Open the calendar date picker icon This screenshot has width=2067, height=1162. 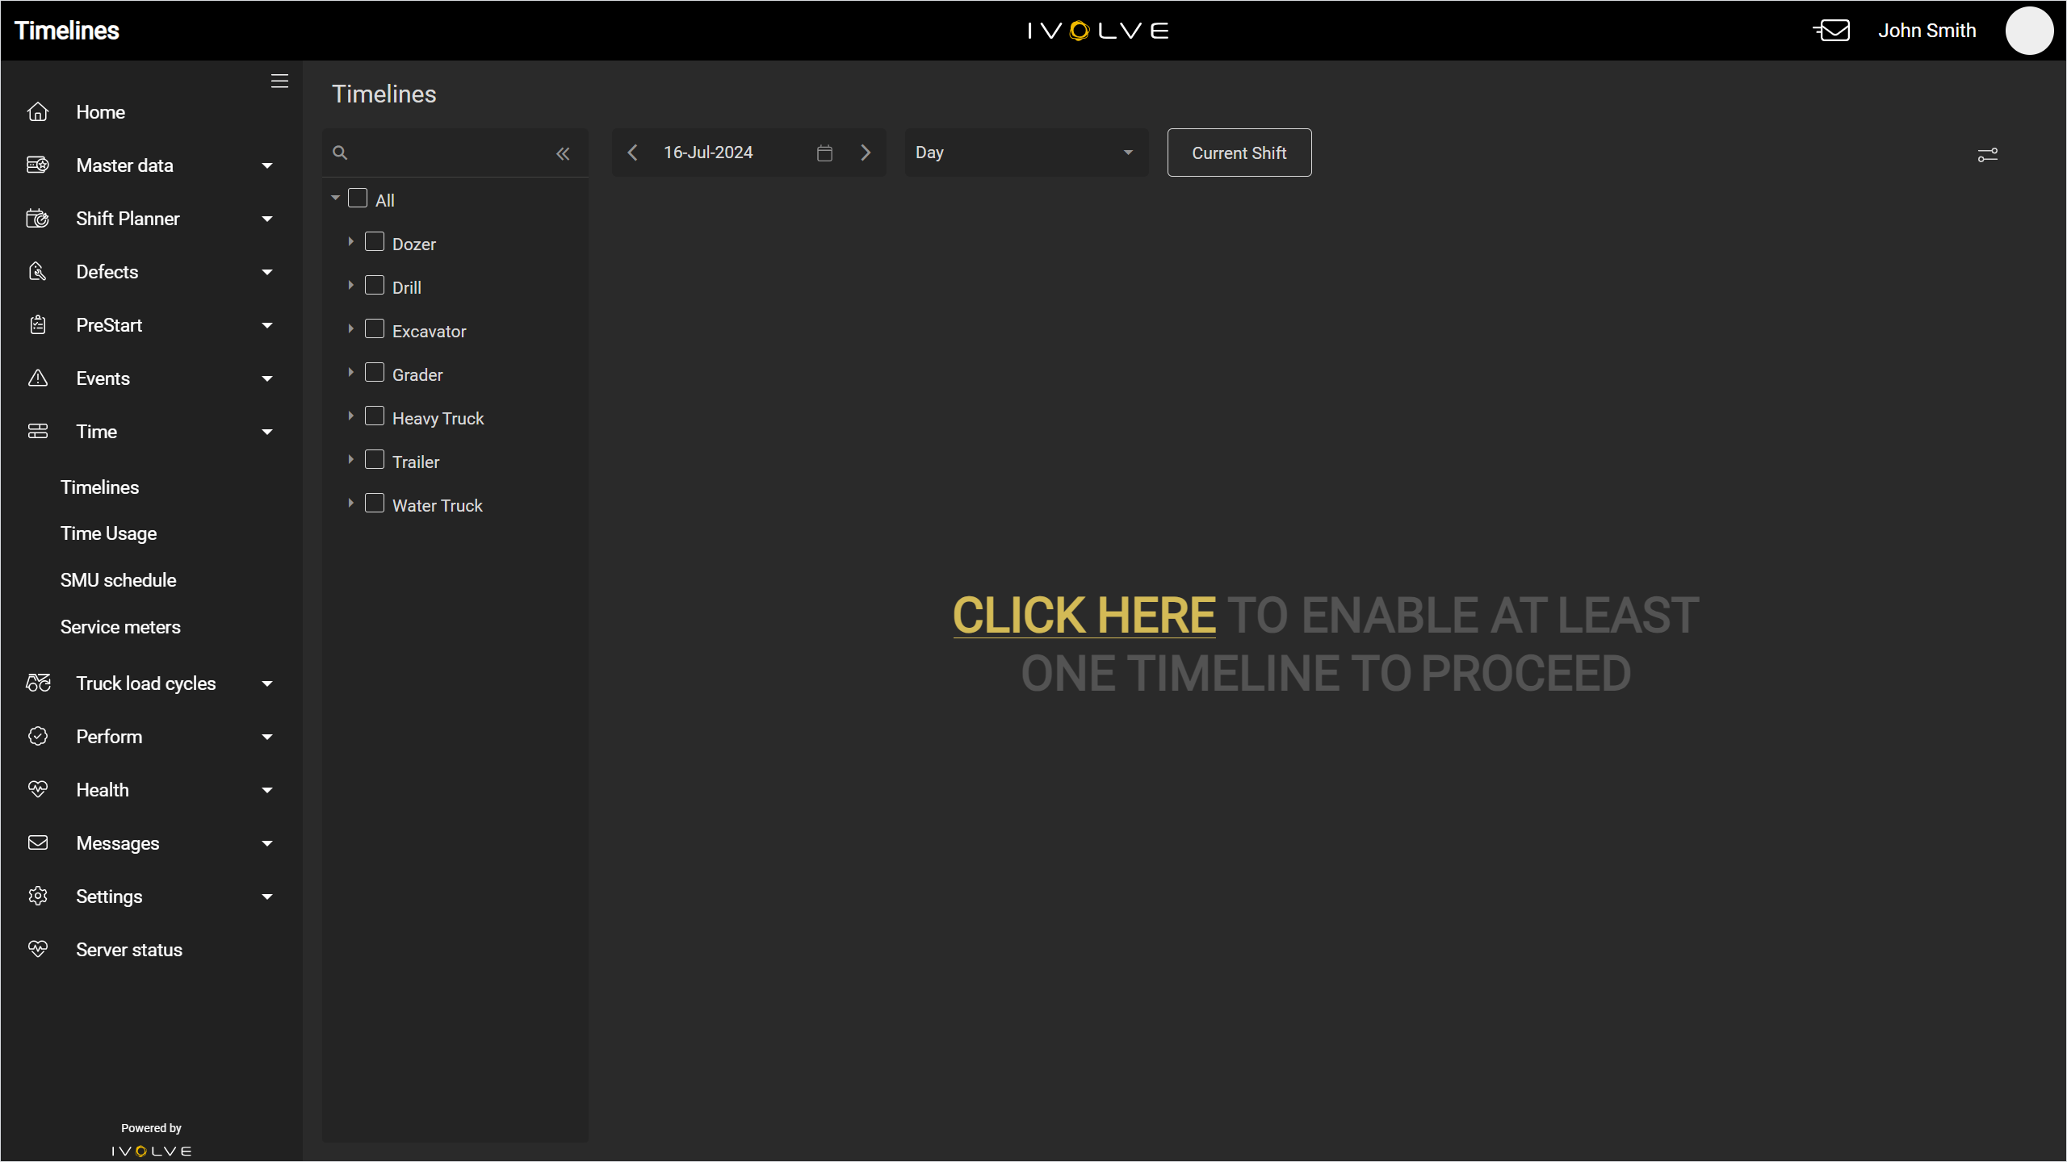point(824,153)
